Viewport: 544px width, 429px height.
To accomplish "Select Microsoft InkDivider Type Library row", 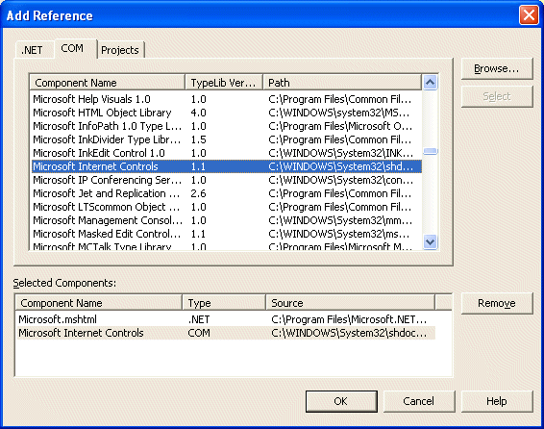I will coord(227,139).
